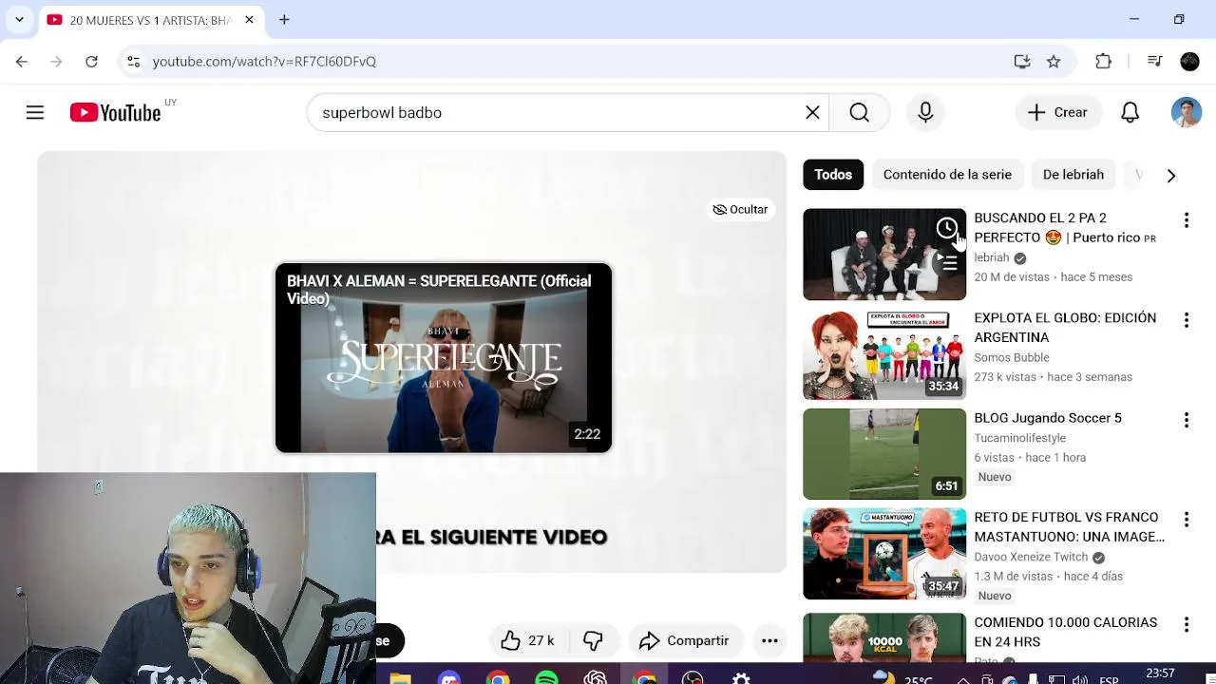Dislike the video

tap(594, 641)
